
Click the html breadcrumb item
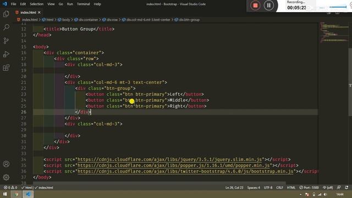pos(50,20)
